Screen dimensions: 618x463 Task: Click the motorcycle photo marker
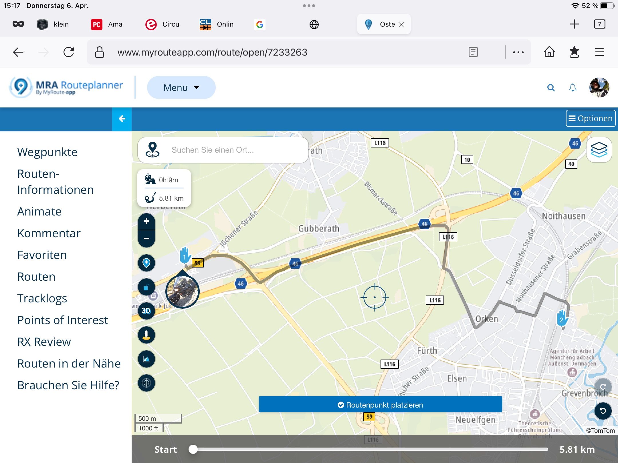(183, 292)
